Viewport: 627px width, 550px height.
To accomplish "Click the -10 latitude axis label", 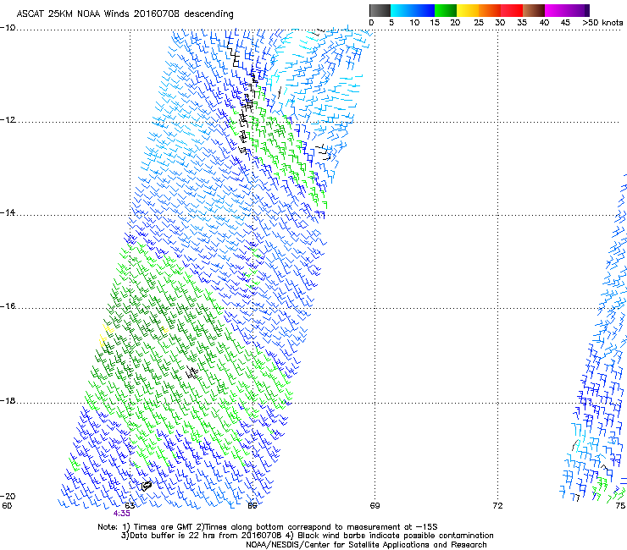I will (x=8, y=28).
